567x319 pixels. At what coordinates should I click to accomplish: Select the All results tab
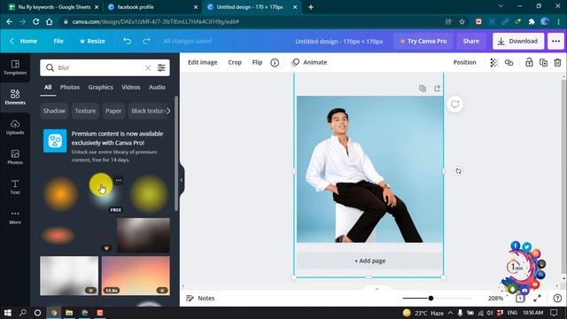pyautogui.click(x=48, y=87)
